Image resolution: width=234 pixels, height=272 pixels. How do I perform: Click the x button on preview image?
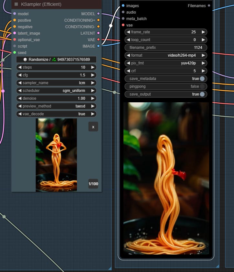tap(93, 127)
